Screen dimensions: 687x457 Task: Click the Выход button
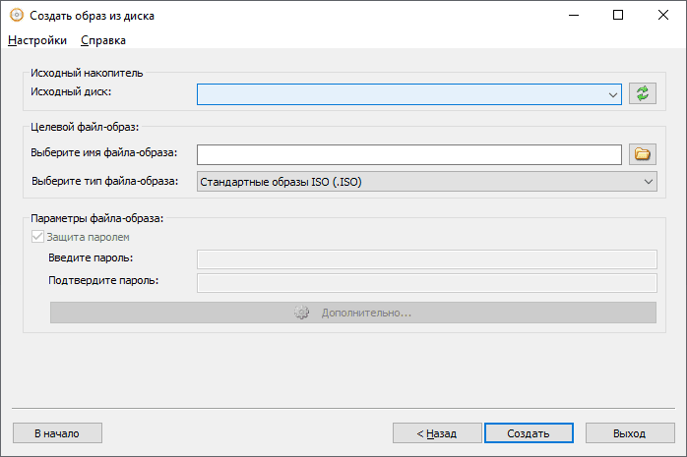coord(630,432)
